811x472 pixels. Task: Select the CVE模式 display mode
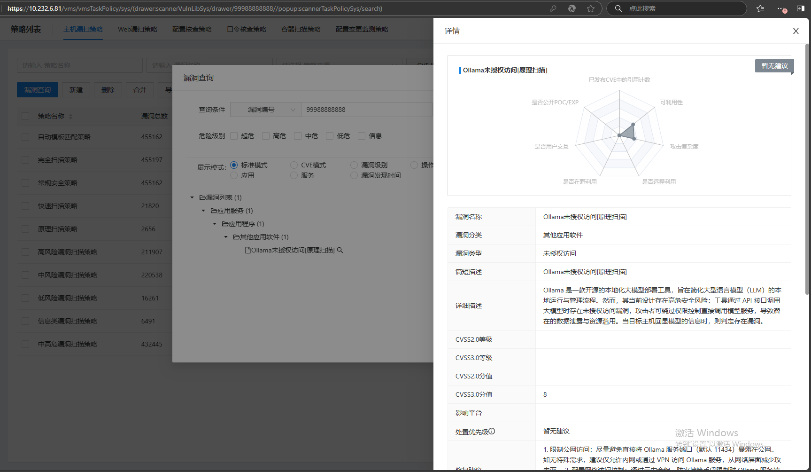point(294,165)
